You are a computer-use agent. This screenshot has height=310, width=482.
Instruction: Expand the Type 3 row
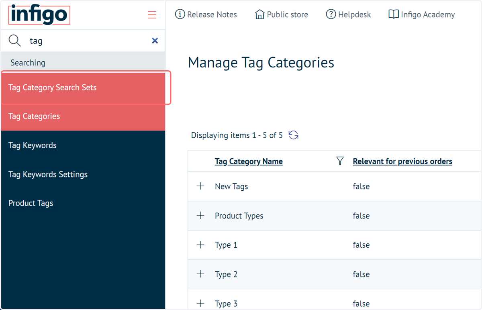pos(200,303)
